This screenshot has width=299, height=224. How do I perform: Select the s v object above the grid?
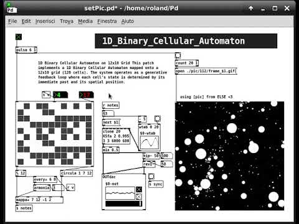(x=46, y=95)
